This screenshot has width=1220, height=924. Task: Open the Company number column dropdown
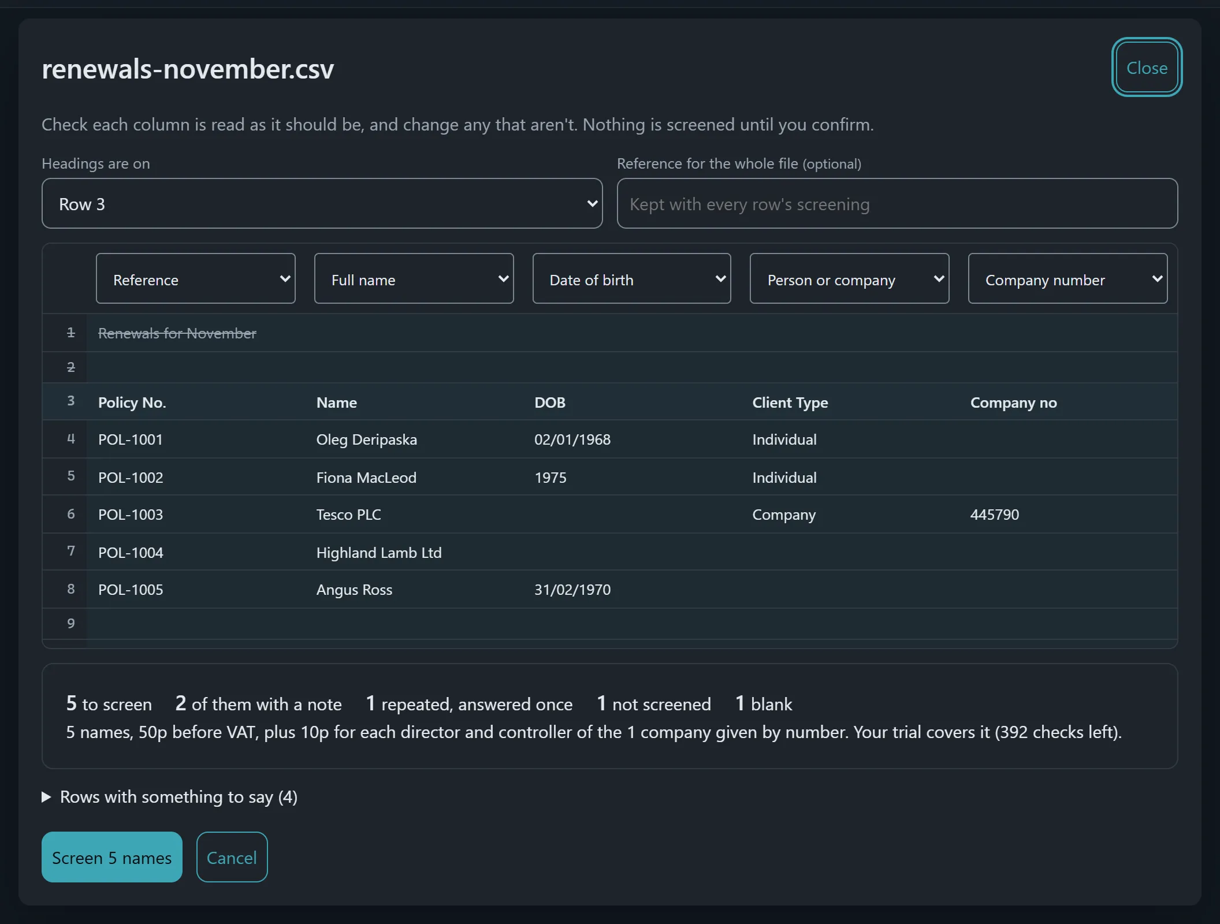(1067, 278)
